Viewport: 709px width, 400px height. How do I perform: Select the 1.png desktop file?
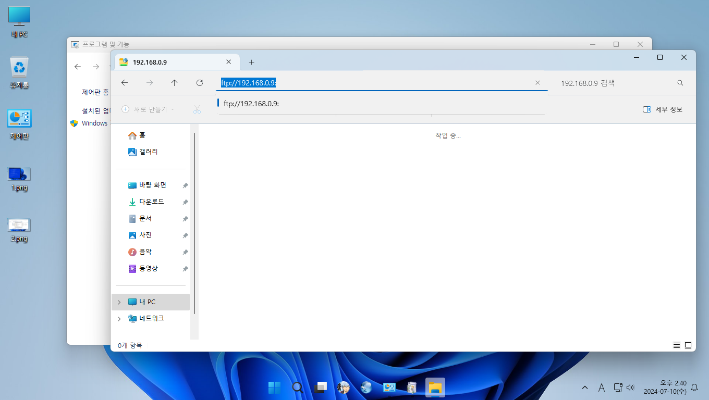[19, 178]
